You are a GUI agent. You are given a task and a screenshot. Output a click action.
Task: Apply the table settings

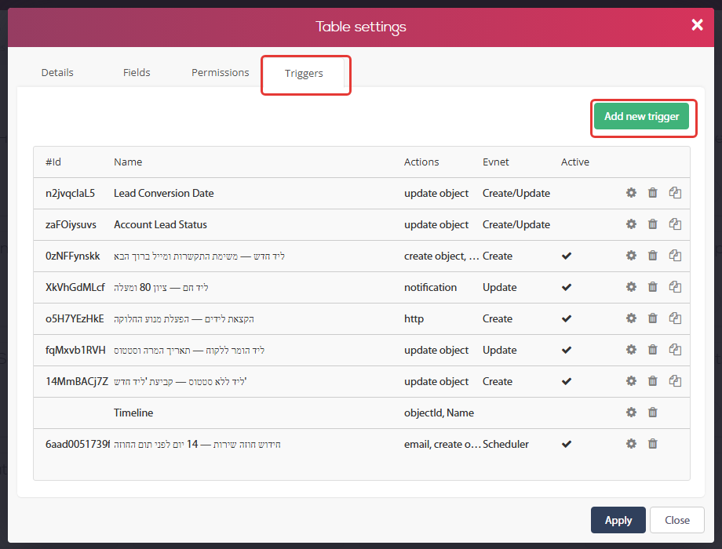[618, 520]
